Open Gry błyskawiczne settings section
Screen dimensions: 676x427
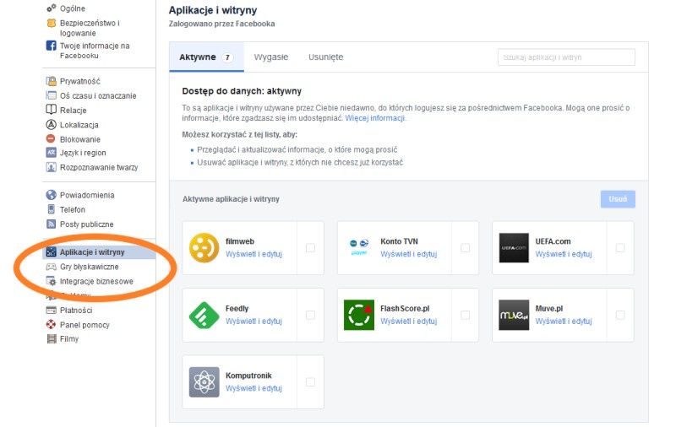[90, 267]
